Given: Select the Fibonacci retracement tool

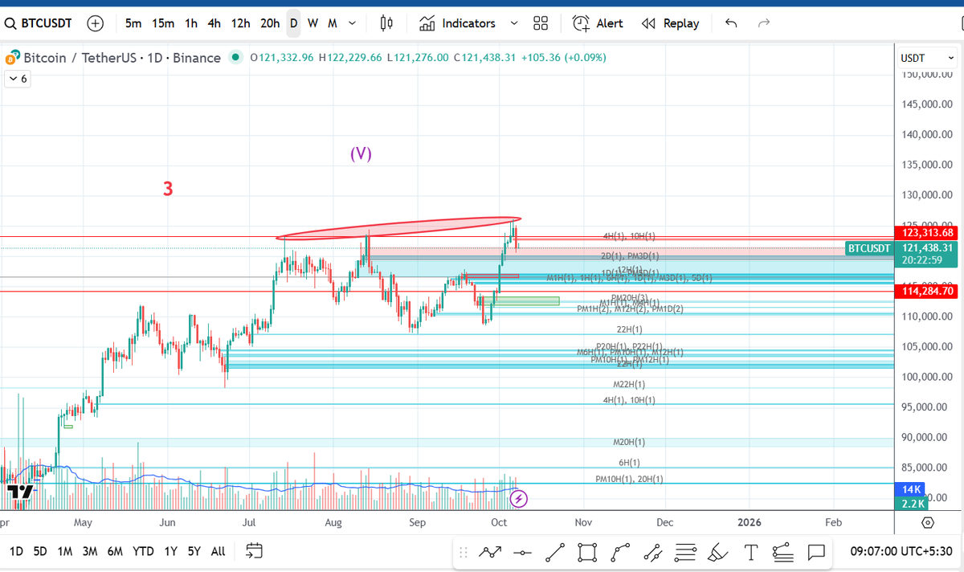Looking at the screenshot, I should 685,553.
